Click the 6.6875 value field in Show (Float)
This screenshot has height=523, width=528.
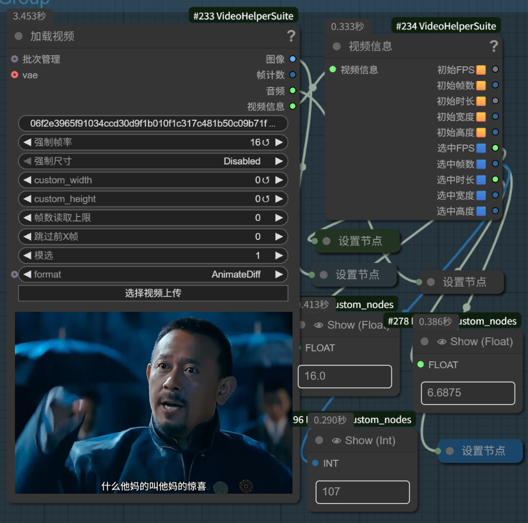pyautogui.click(x=468, y=393)
